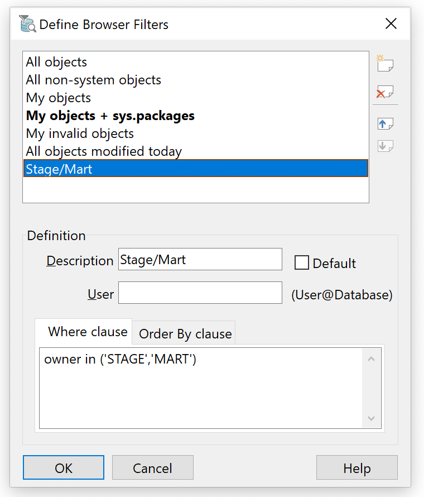This screenshot has height=497, width=424.
Task: Click the New filter icon
Action: pos(385,63)
